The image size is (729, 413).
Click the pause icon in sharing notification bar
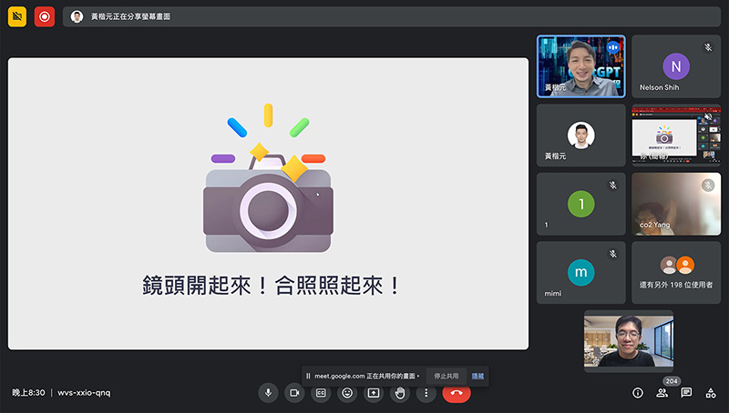click(308, 376)
